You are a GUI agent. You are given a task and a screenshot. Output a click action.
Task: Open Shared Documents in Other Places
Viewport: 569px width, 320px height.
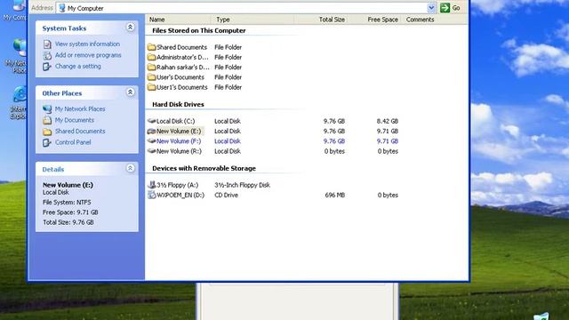click(x=80, y=132)
